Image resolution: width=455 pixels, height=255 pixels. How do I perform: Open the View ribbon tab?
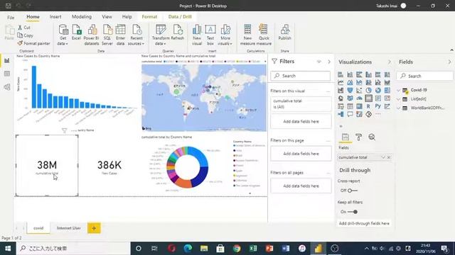107,17
